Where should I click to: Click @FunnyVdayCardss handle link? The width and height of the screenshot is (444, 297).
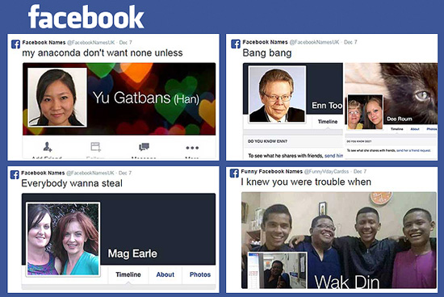327,171
